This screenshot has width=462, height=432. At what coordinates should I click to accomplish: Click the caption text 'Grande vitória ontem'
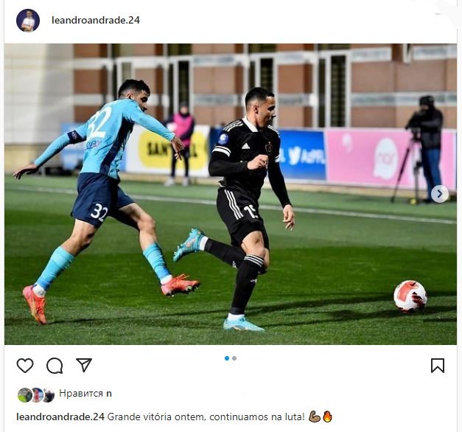click(155, 417)
